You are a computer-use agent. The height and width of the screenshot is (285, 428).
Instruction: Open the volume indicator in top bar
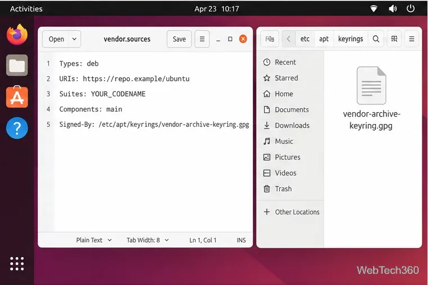pos(393,9)
